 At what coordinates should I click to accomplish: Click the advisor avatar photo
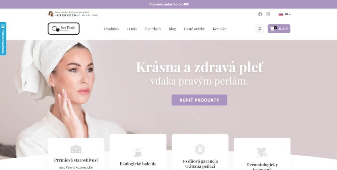[51, 14]
